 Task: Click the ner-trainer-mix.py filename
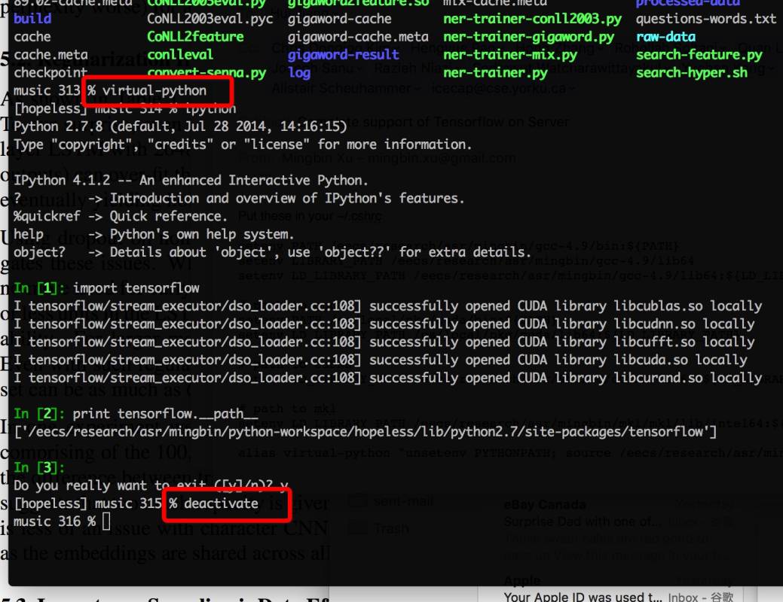[x=510, y=55]
